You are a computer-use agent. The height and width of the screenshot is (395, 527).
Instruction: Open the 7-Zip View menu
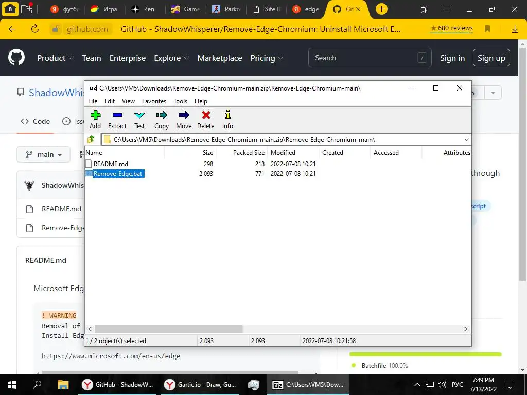128,101
